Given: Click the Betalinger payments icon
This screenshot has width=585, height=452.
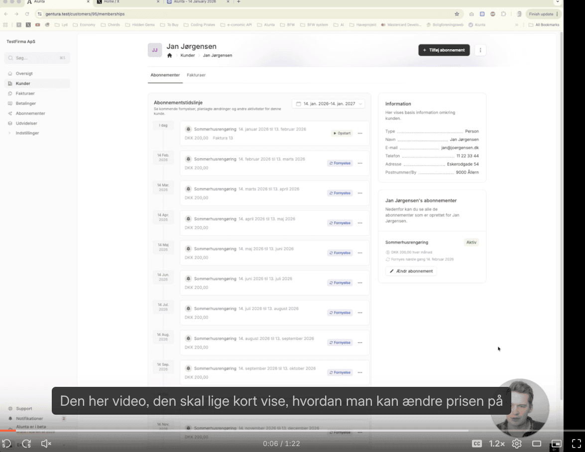Looking at the screenshot, I should (10, 103).
